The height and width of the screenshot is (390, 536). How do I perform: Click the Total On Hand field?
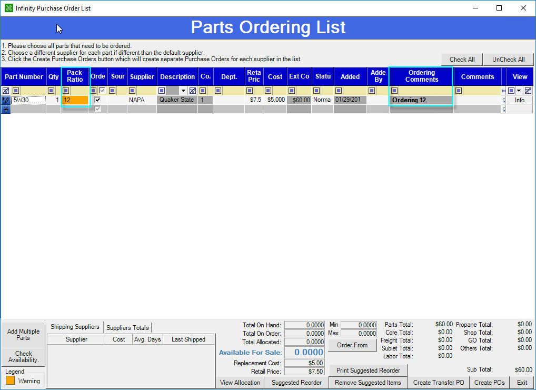(x=304, y=325)
